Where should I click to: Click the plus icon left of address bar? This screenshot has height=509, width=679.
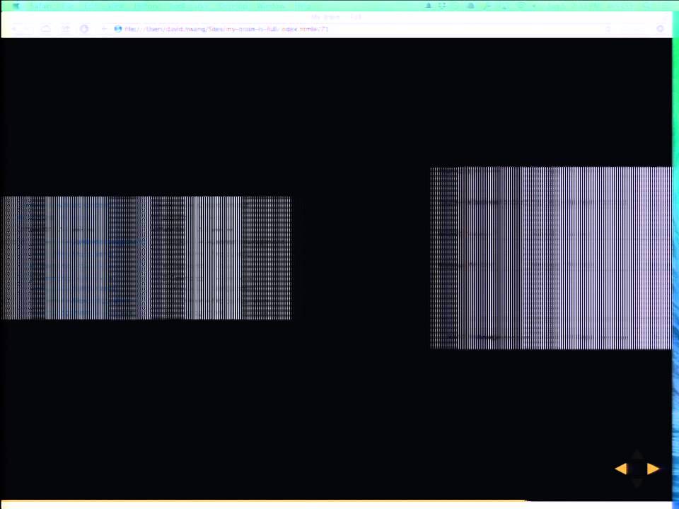point(104,29)
